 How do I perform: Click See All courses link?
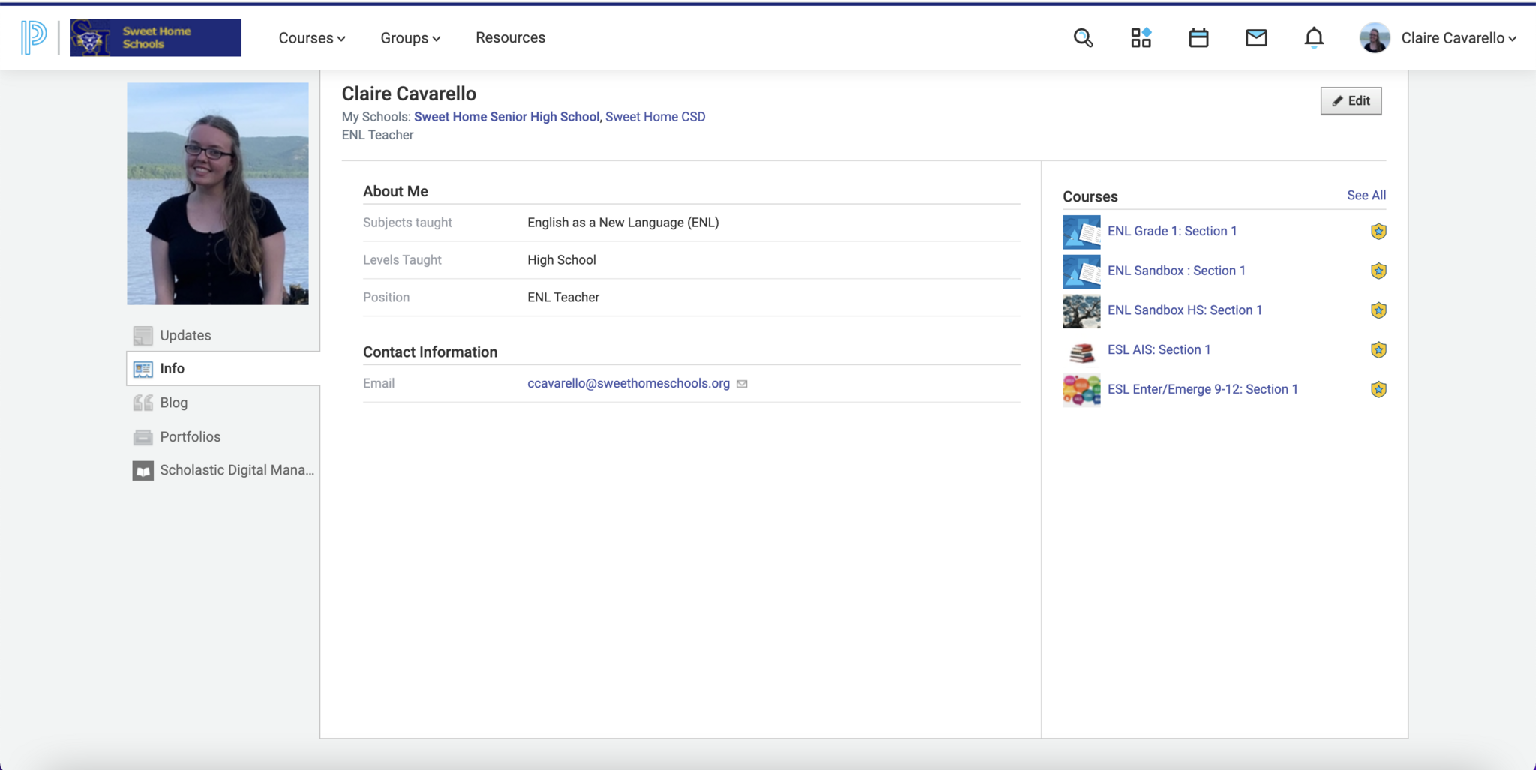[1366, 196]
